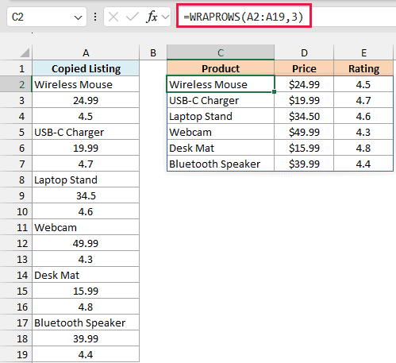The image size is (396, 363).
Task: Select the row 1 header
Action: tap(16, 68)
